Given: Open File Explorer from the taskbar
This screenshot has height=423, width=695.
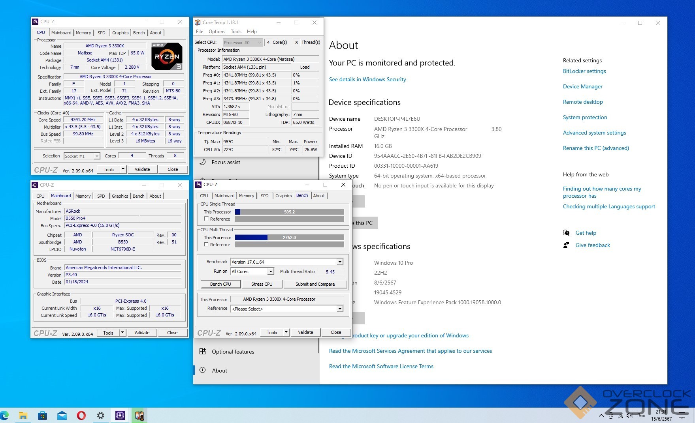Looking at the screenshot, I should tap(23, 415).
